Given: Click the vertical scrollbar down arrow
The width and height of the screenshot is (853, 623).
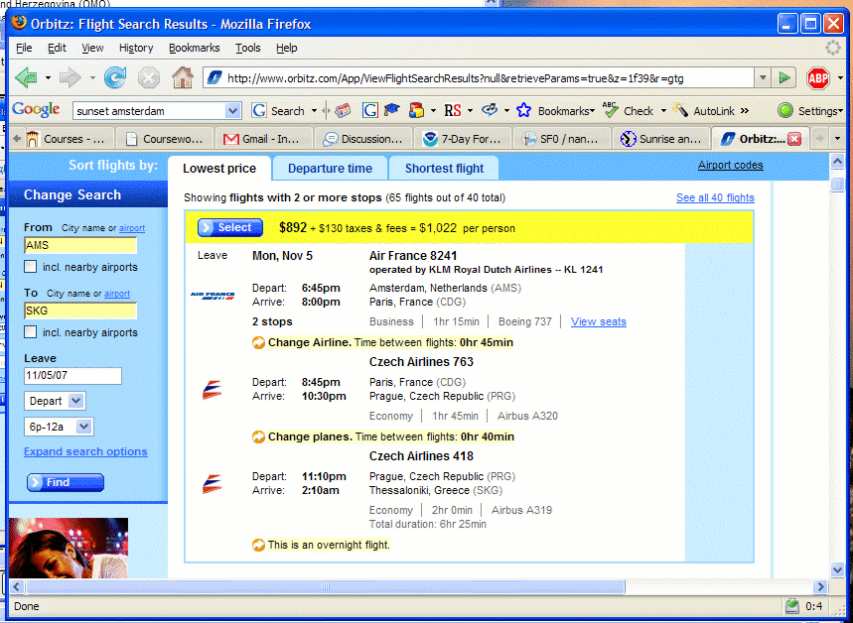Looking at the screenshot, I should [x=837, y=569].
